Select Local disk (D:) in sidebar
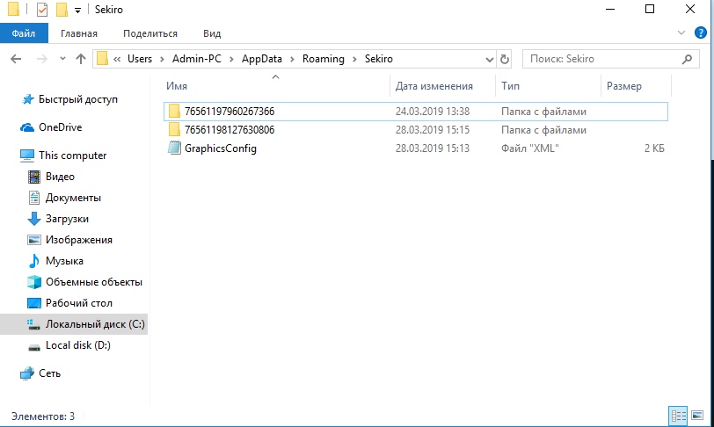 [69, 345]
